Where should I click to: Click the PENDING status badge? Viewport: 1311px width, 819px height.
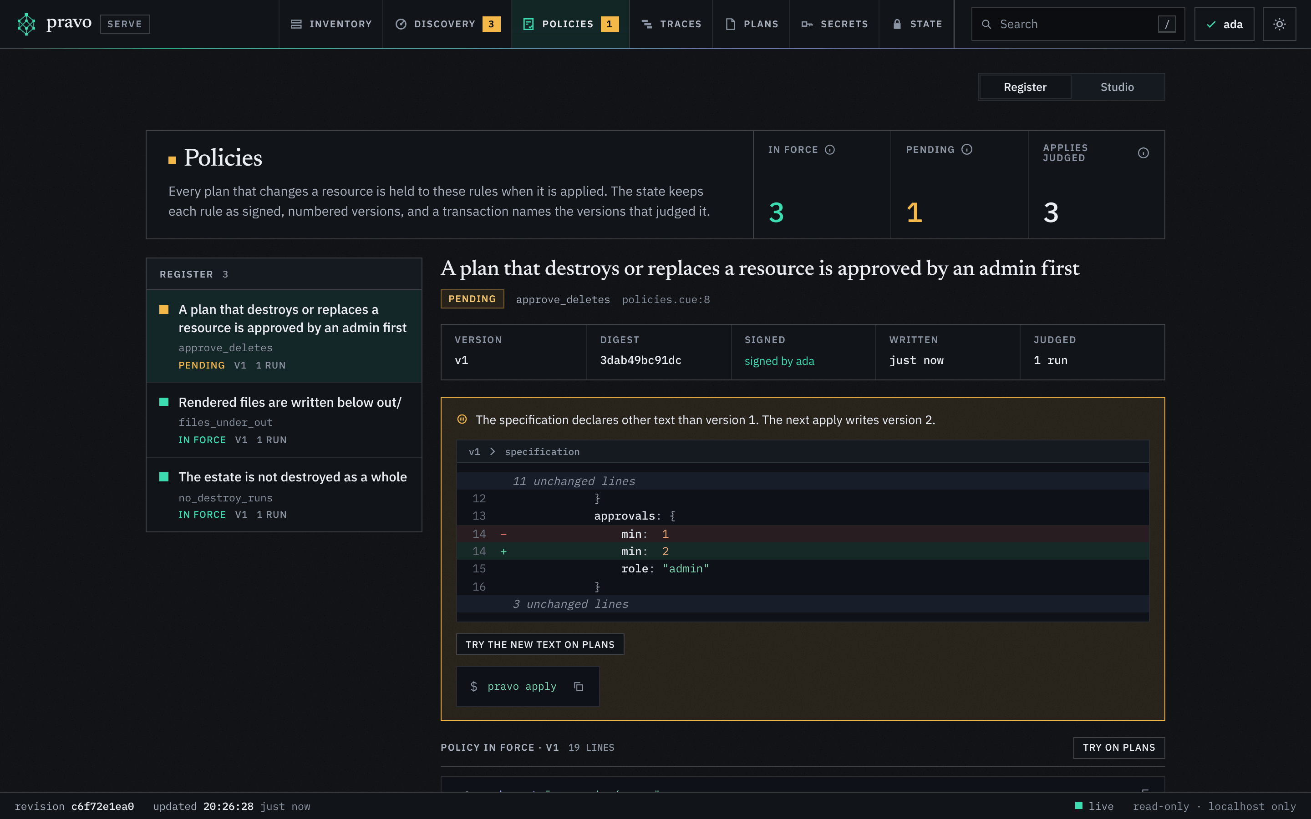(x=472, y=299)
